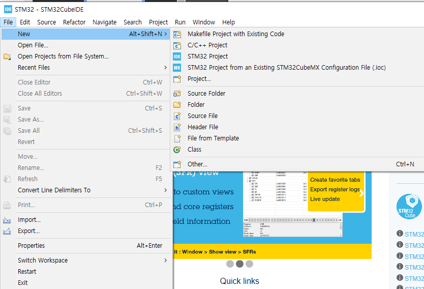Select Restart in File menu
This screenshot has width=424, height=289.
click(x=86, y=271)
